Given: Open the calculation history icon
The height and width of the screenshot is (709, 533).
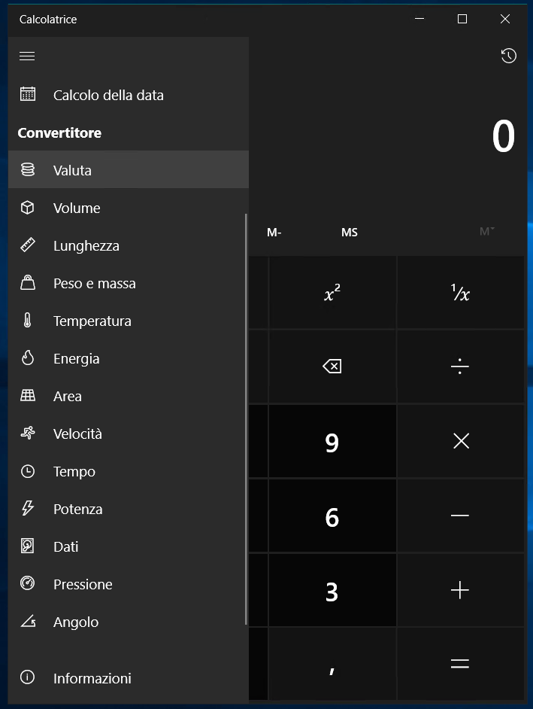Looking at the screenshot, I should click(509, 56).
